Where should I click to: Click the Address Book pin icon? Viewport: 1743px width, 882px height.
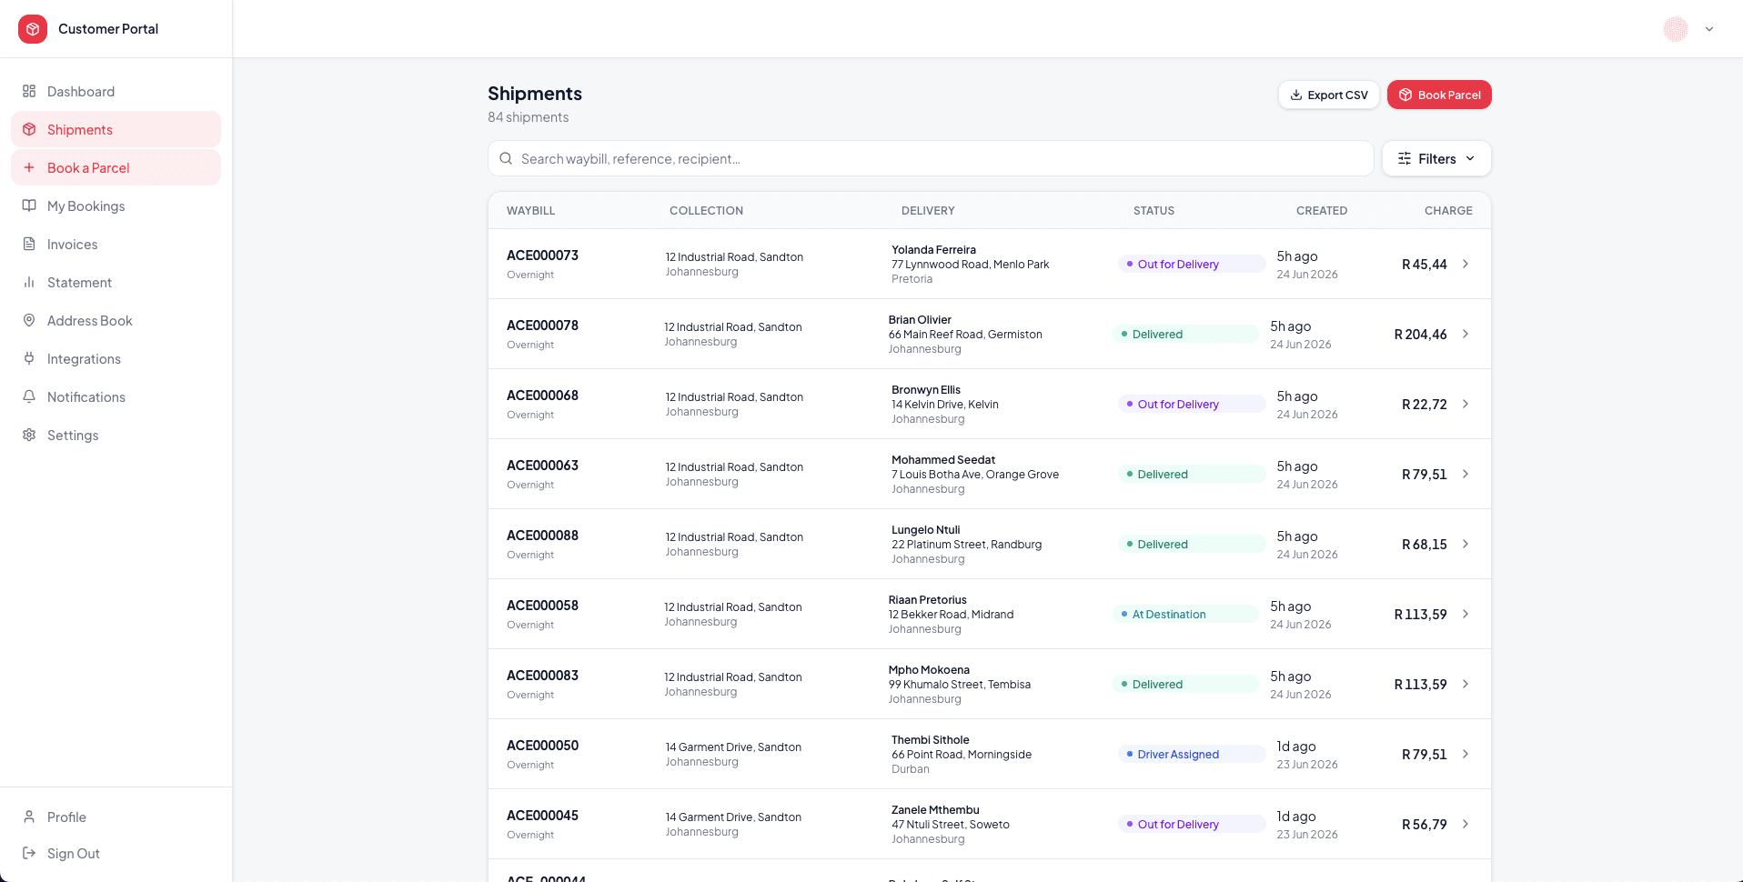click(29, 320)
